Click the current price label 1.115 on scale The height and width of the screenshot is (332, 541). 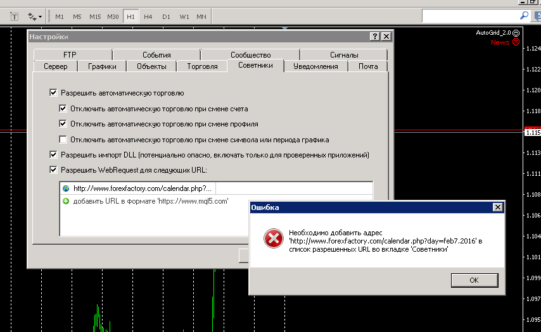coord(532,133)
